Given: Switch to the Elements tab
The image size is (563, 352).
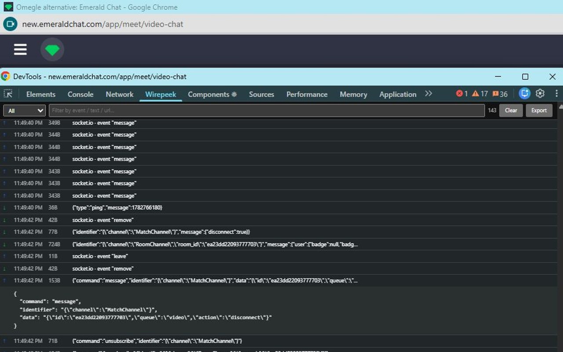Looking at the screenshot, I should [x=41, y=94].
